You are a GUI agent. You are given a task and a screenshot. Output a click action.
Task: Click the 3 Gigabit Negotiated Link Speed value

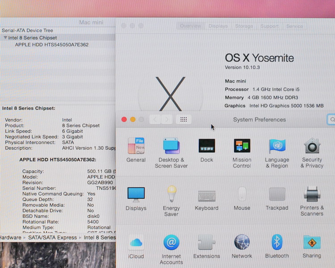point(72,137)
